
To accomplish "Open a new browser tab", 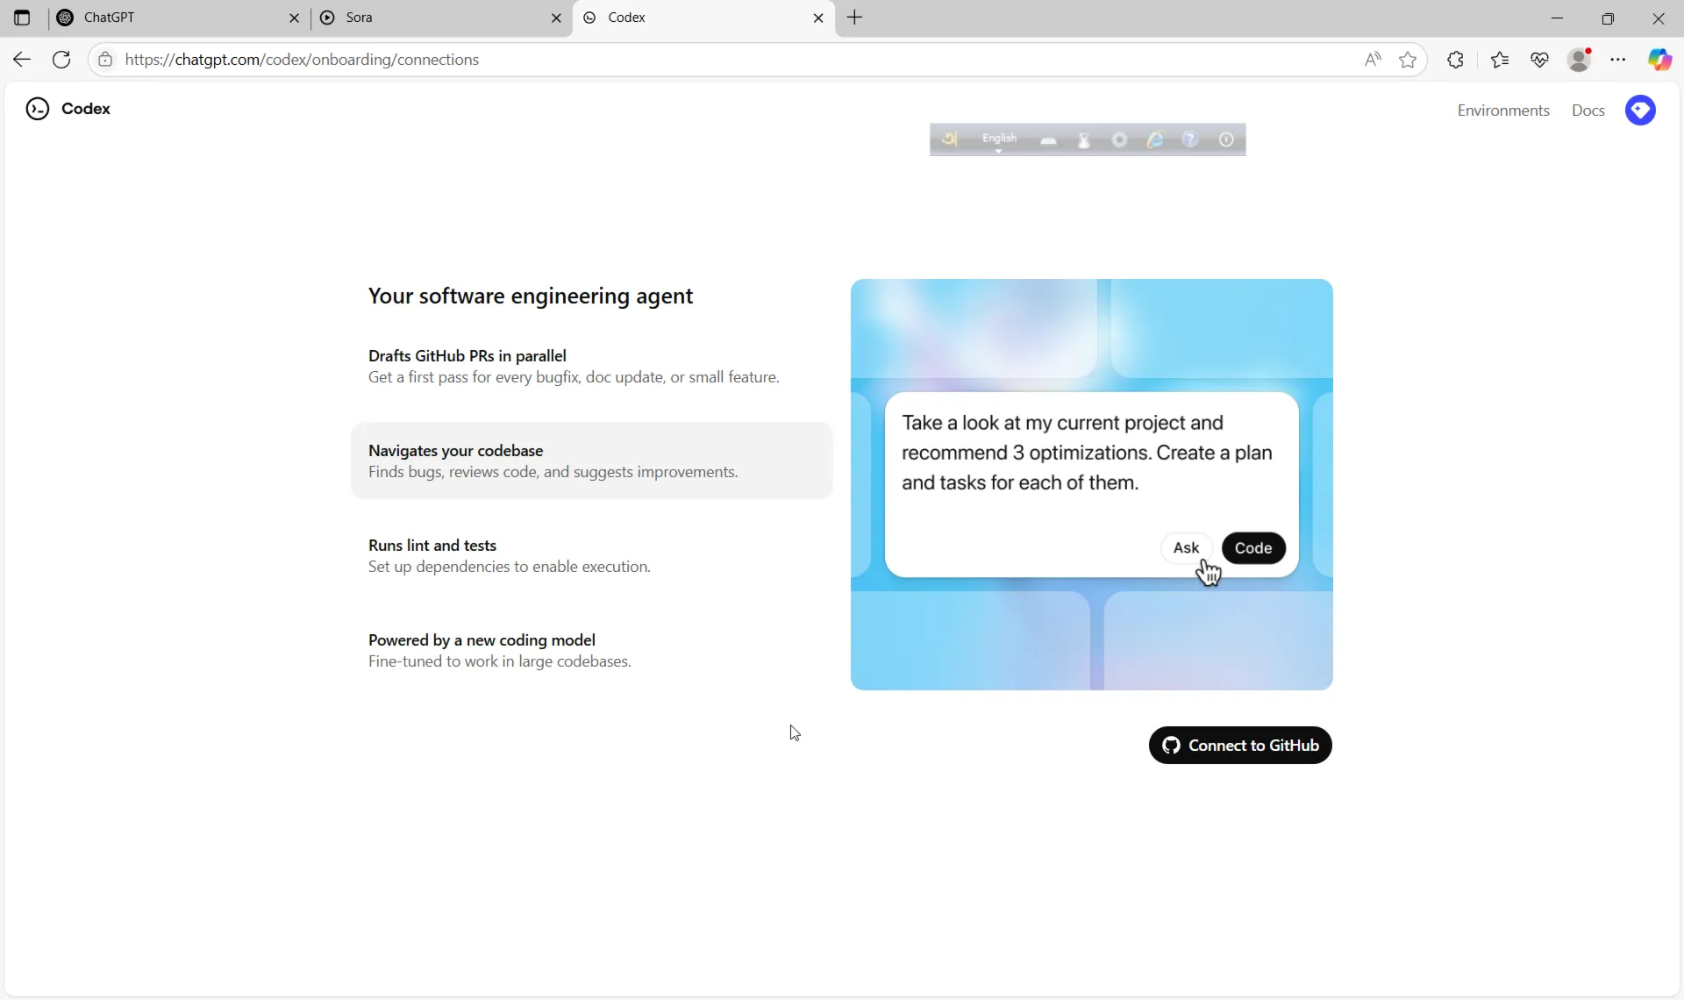I will click(x=855, y=18).
